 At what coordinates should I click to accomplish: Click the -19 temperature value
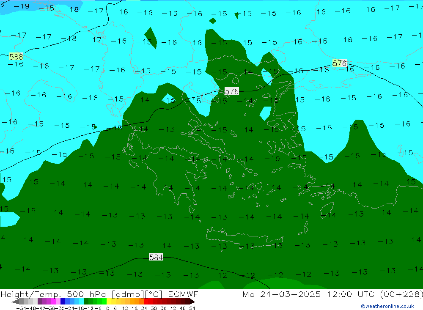(x=21, y=6)
